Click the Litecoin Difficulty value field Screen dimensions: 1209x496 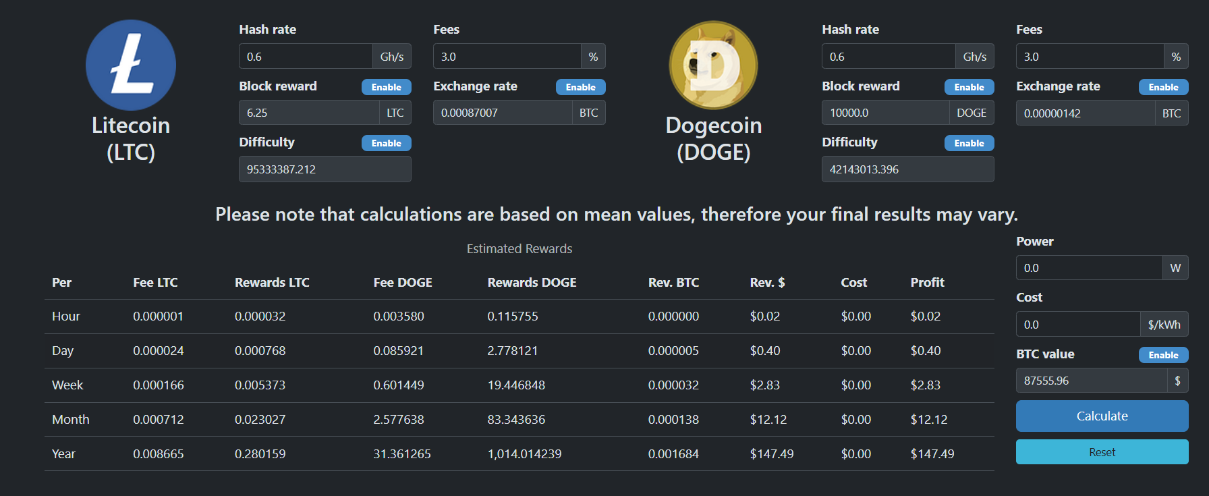point(325,169)
